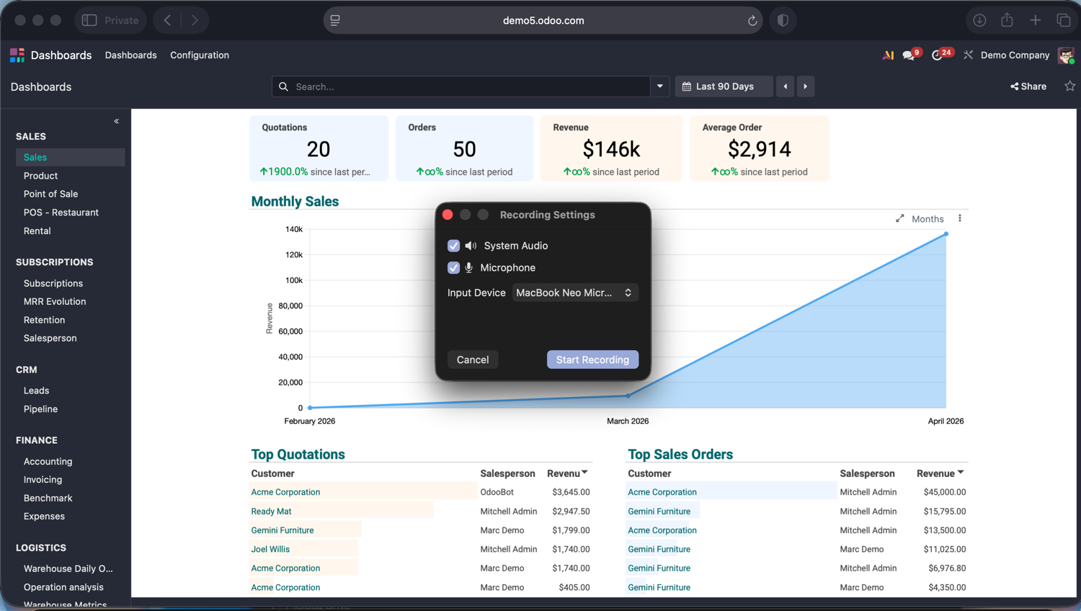Open the Dashboards menu in top navbar
The image size is (1081, 611).
point(130,55)
